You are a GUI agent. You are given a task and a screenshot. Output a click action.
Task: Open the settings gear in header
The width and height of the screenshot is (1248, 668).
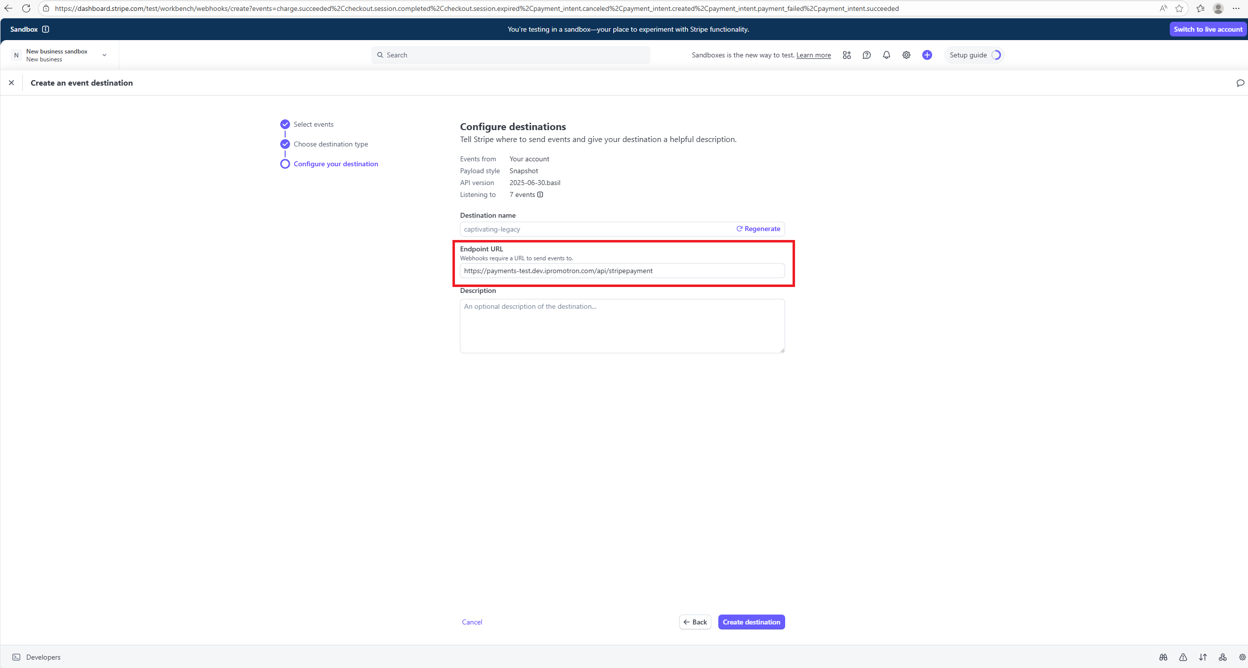click(906, 55)
